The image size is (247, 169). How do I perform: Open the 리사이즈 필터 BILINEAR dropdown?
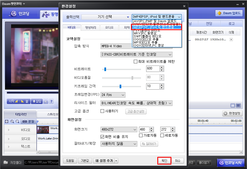coord(136,103)
